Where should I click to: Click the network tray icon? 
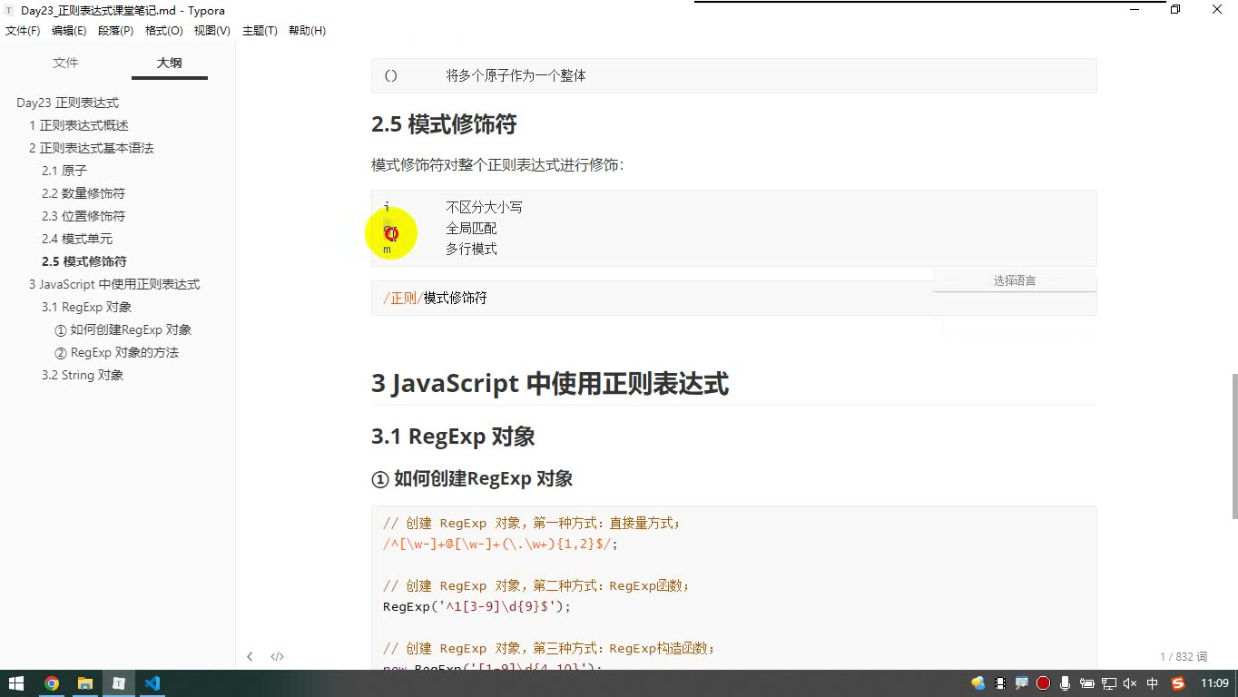tap(1108, 683)
